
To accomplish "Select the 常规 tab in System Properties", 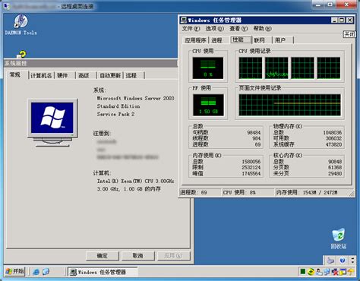I will (x=17, y=74).
